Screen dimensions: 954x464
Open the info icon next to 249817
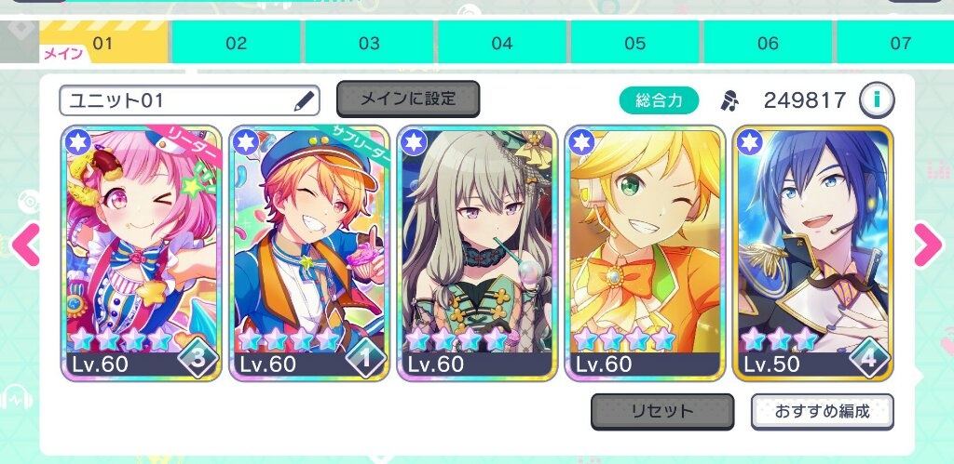(x=877, y=100)
